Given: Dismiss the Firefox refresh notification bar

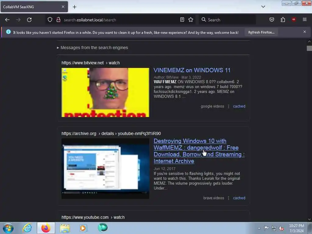Looking at the screenshot, I should pyautogui.click(x=304, y=32).
